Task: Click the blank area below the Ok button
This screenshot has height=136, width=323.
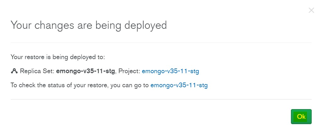Action: click(x=301, y=131)
